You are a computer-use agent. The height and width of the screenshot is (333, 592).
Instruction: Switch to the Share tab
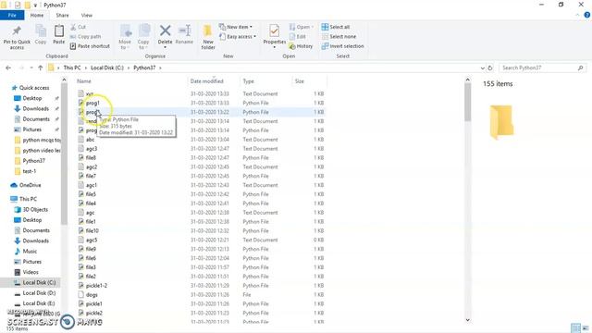click(62, 15)
